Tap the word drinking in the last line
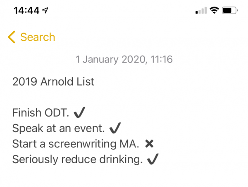Image resolution: width=248 pixels, height=187 pixels. [121, 159]
